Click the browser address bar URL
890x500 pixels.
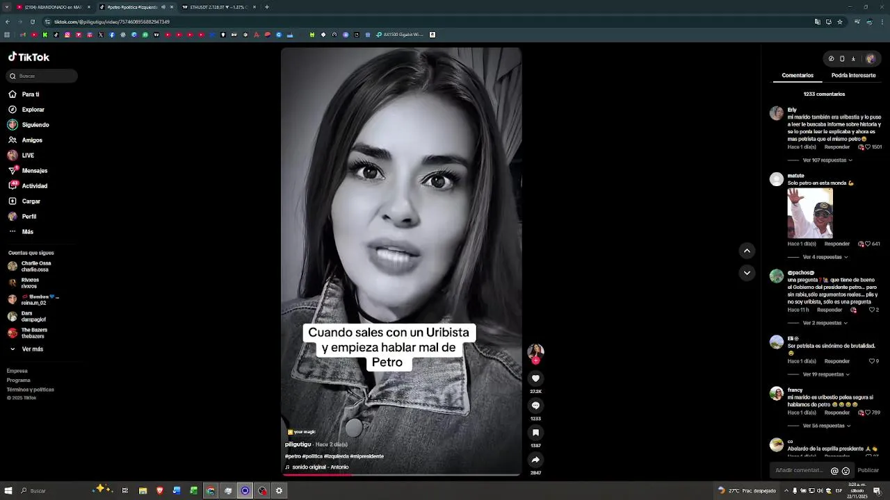[112, 22]
